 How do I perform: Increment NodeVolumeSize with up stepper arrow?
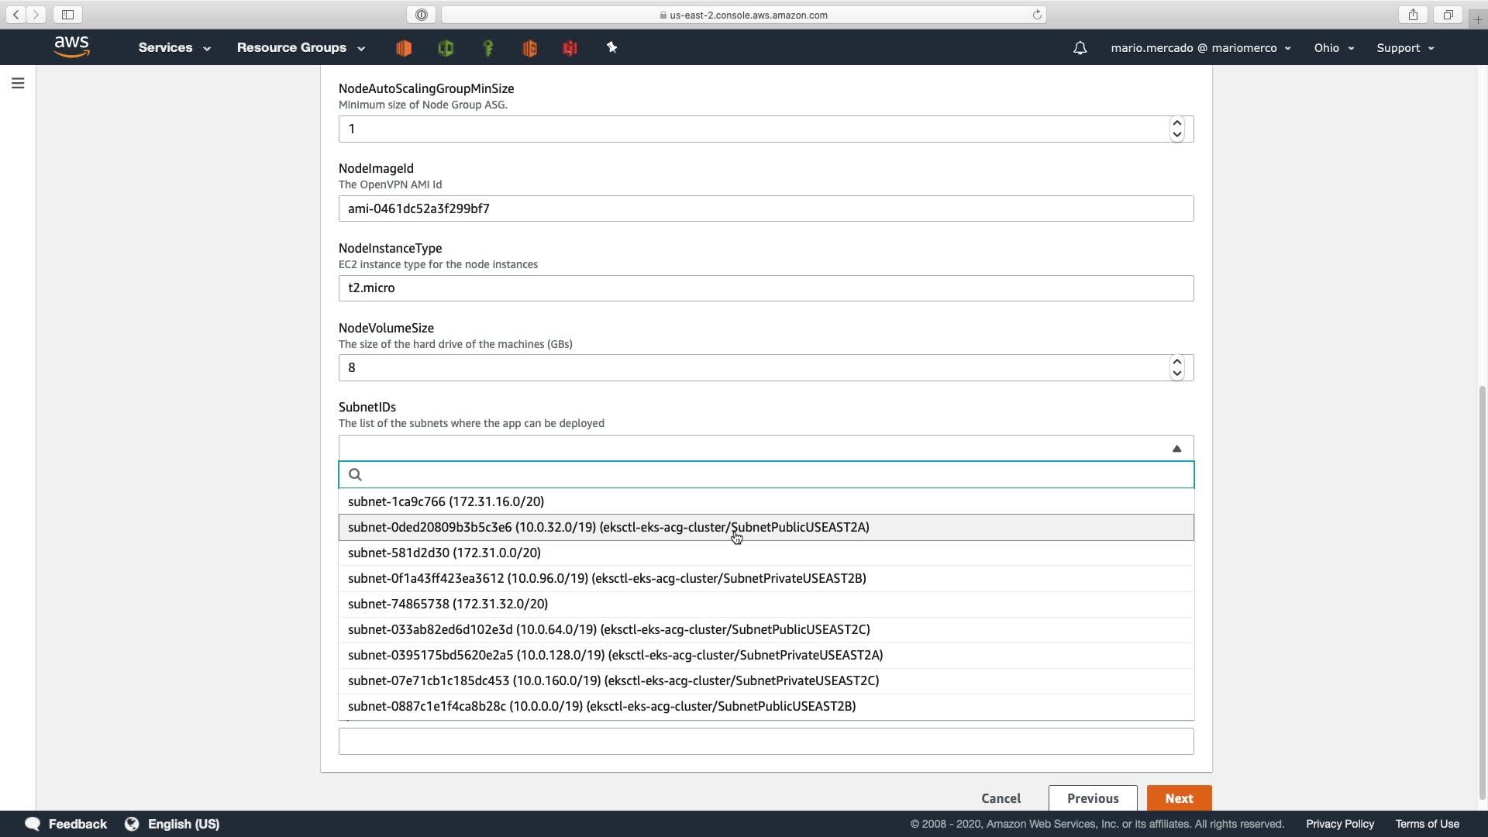(1176, 362)
